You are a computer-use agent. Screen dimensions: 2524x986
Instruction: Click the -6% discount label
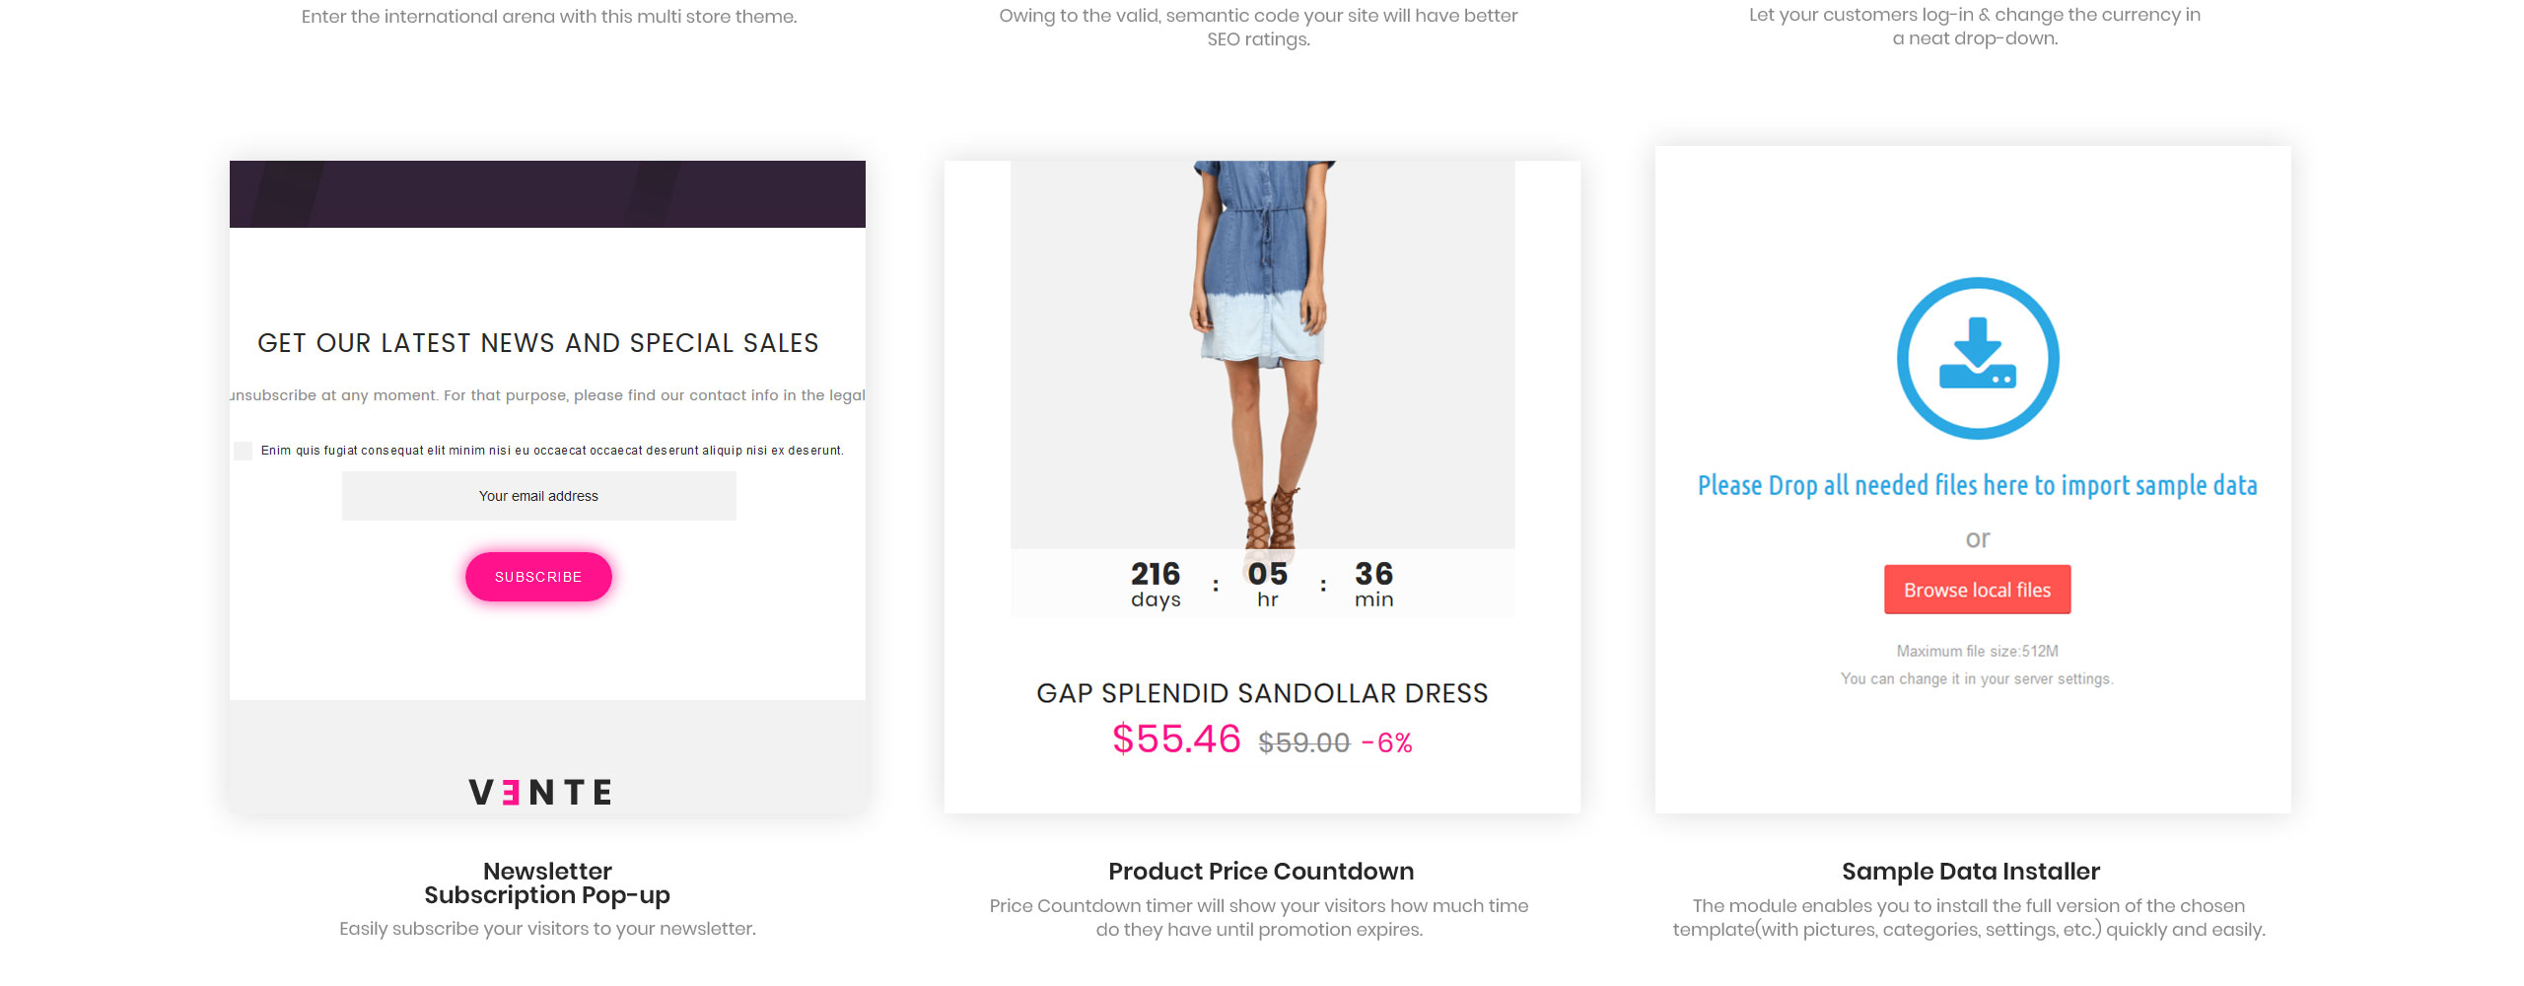pos(1387,742)
